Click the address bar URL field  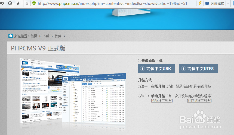click(113, 4)
